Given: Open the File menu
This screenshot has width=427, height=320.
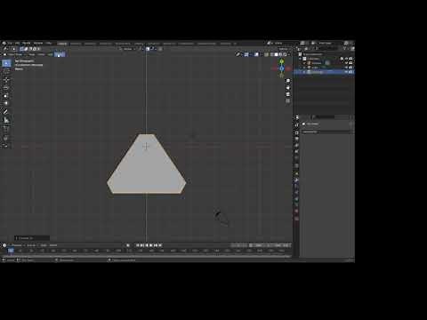Looking at the screenshot, I should coord(10,44).
